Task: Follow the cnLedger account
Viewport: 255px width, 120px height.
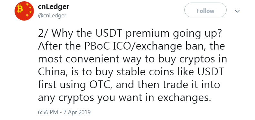Action: click(x=205, y=11)
